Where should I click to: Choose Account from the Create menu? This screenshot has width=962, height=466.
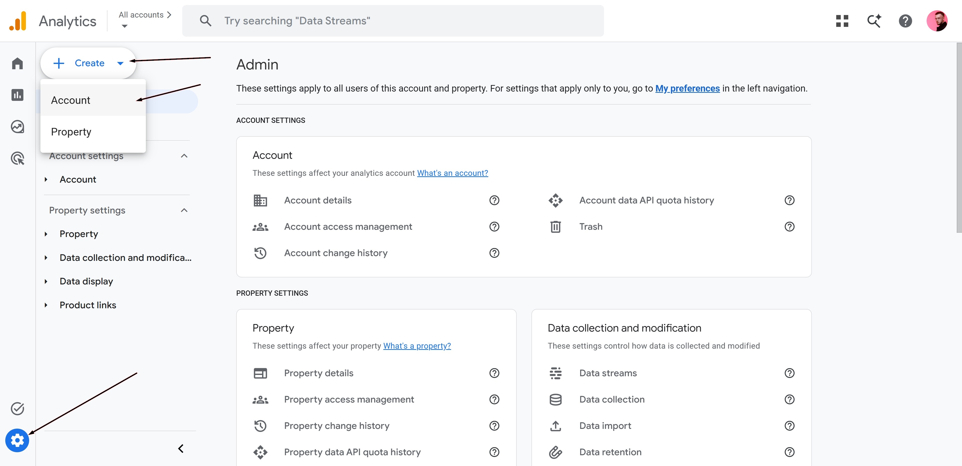(x=93, y=100)
